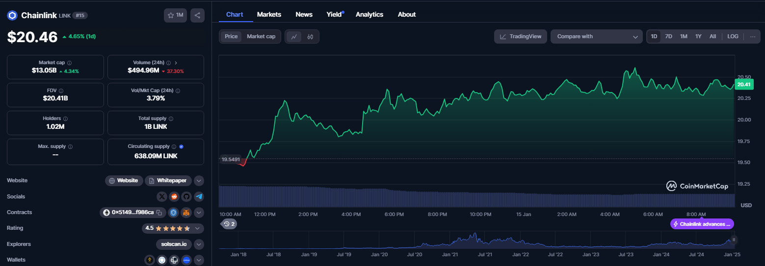Screen dimensions: 765x266
Task: Click the history events badge showing 2
Action: tap(229, 224)
